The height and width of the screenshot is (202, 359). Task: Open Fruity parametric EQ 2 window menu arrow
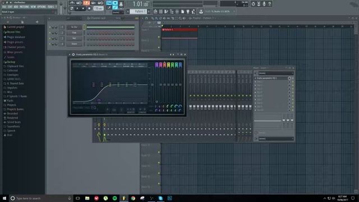point(70,54)
